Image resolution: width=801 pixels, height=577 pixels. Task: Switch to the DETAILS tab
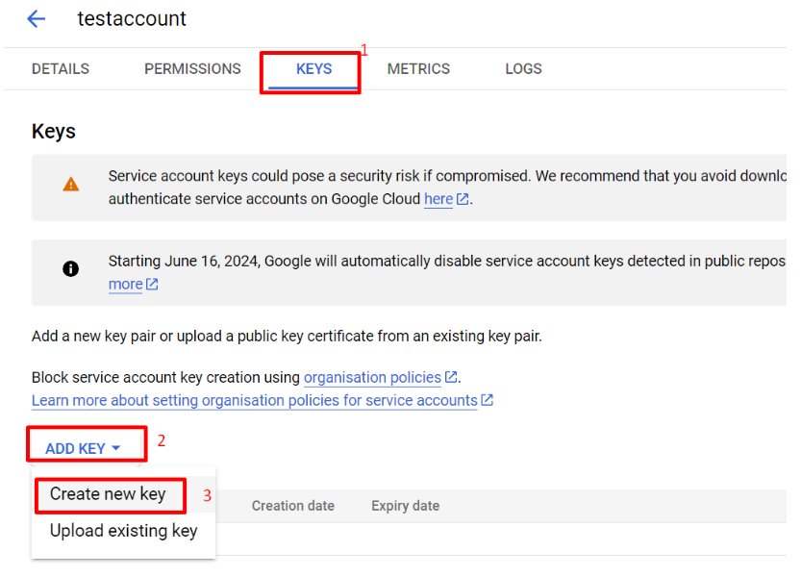click(x=61, y=69)
